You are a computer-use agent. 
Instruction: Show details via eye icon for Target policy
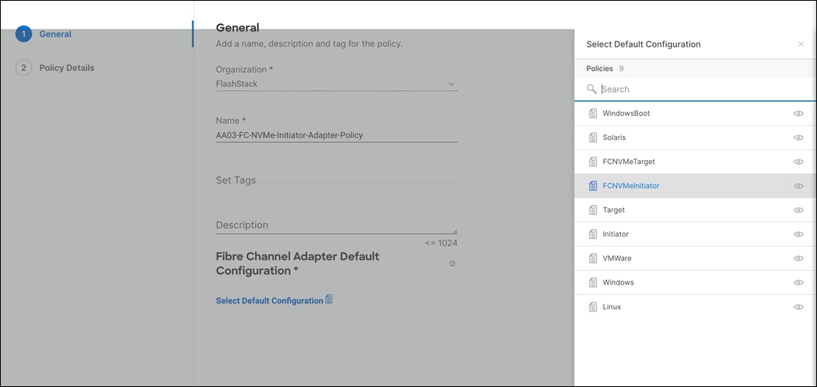coord(798,210)
